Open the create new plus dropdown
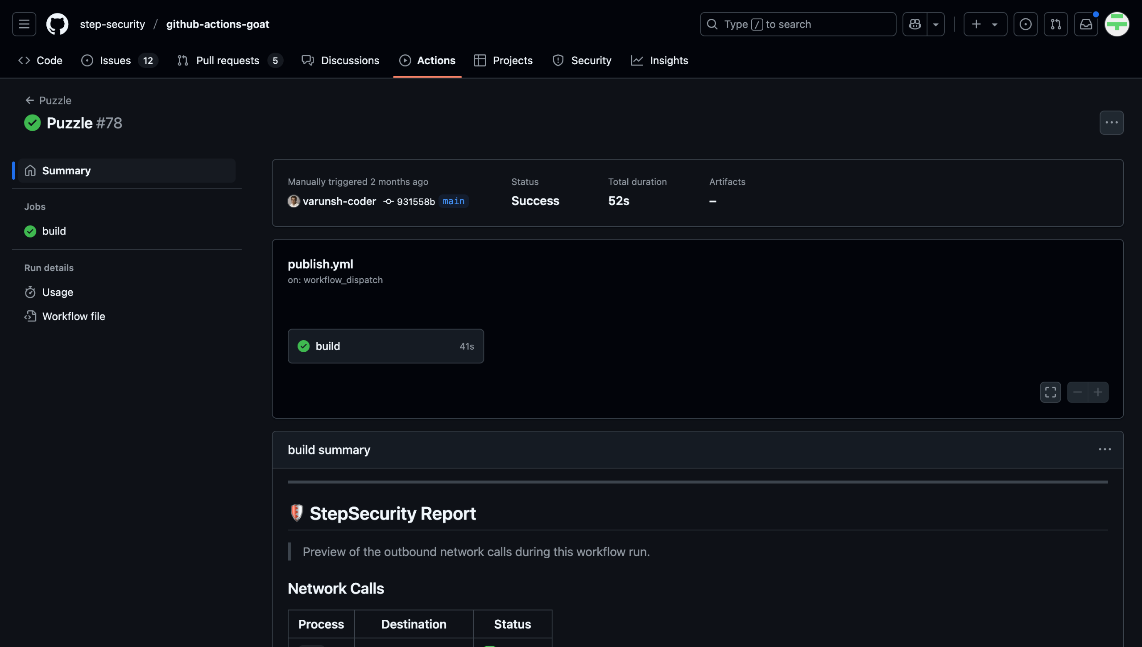The width and height of the screenshot is (1142, 647). [985, 24]
